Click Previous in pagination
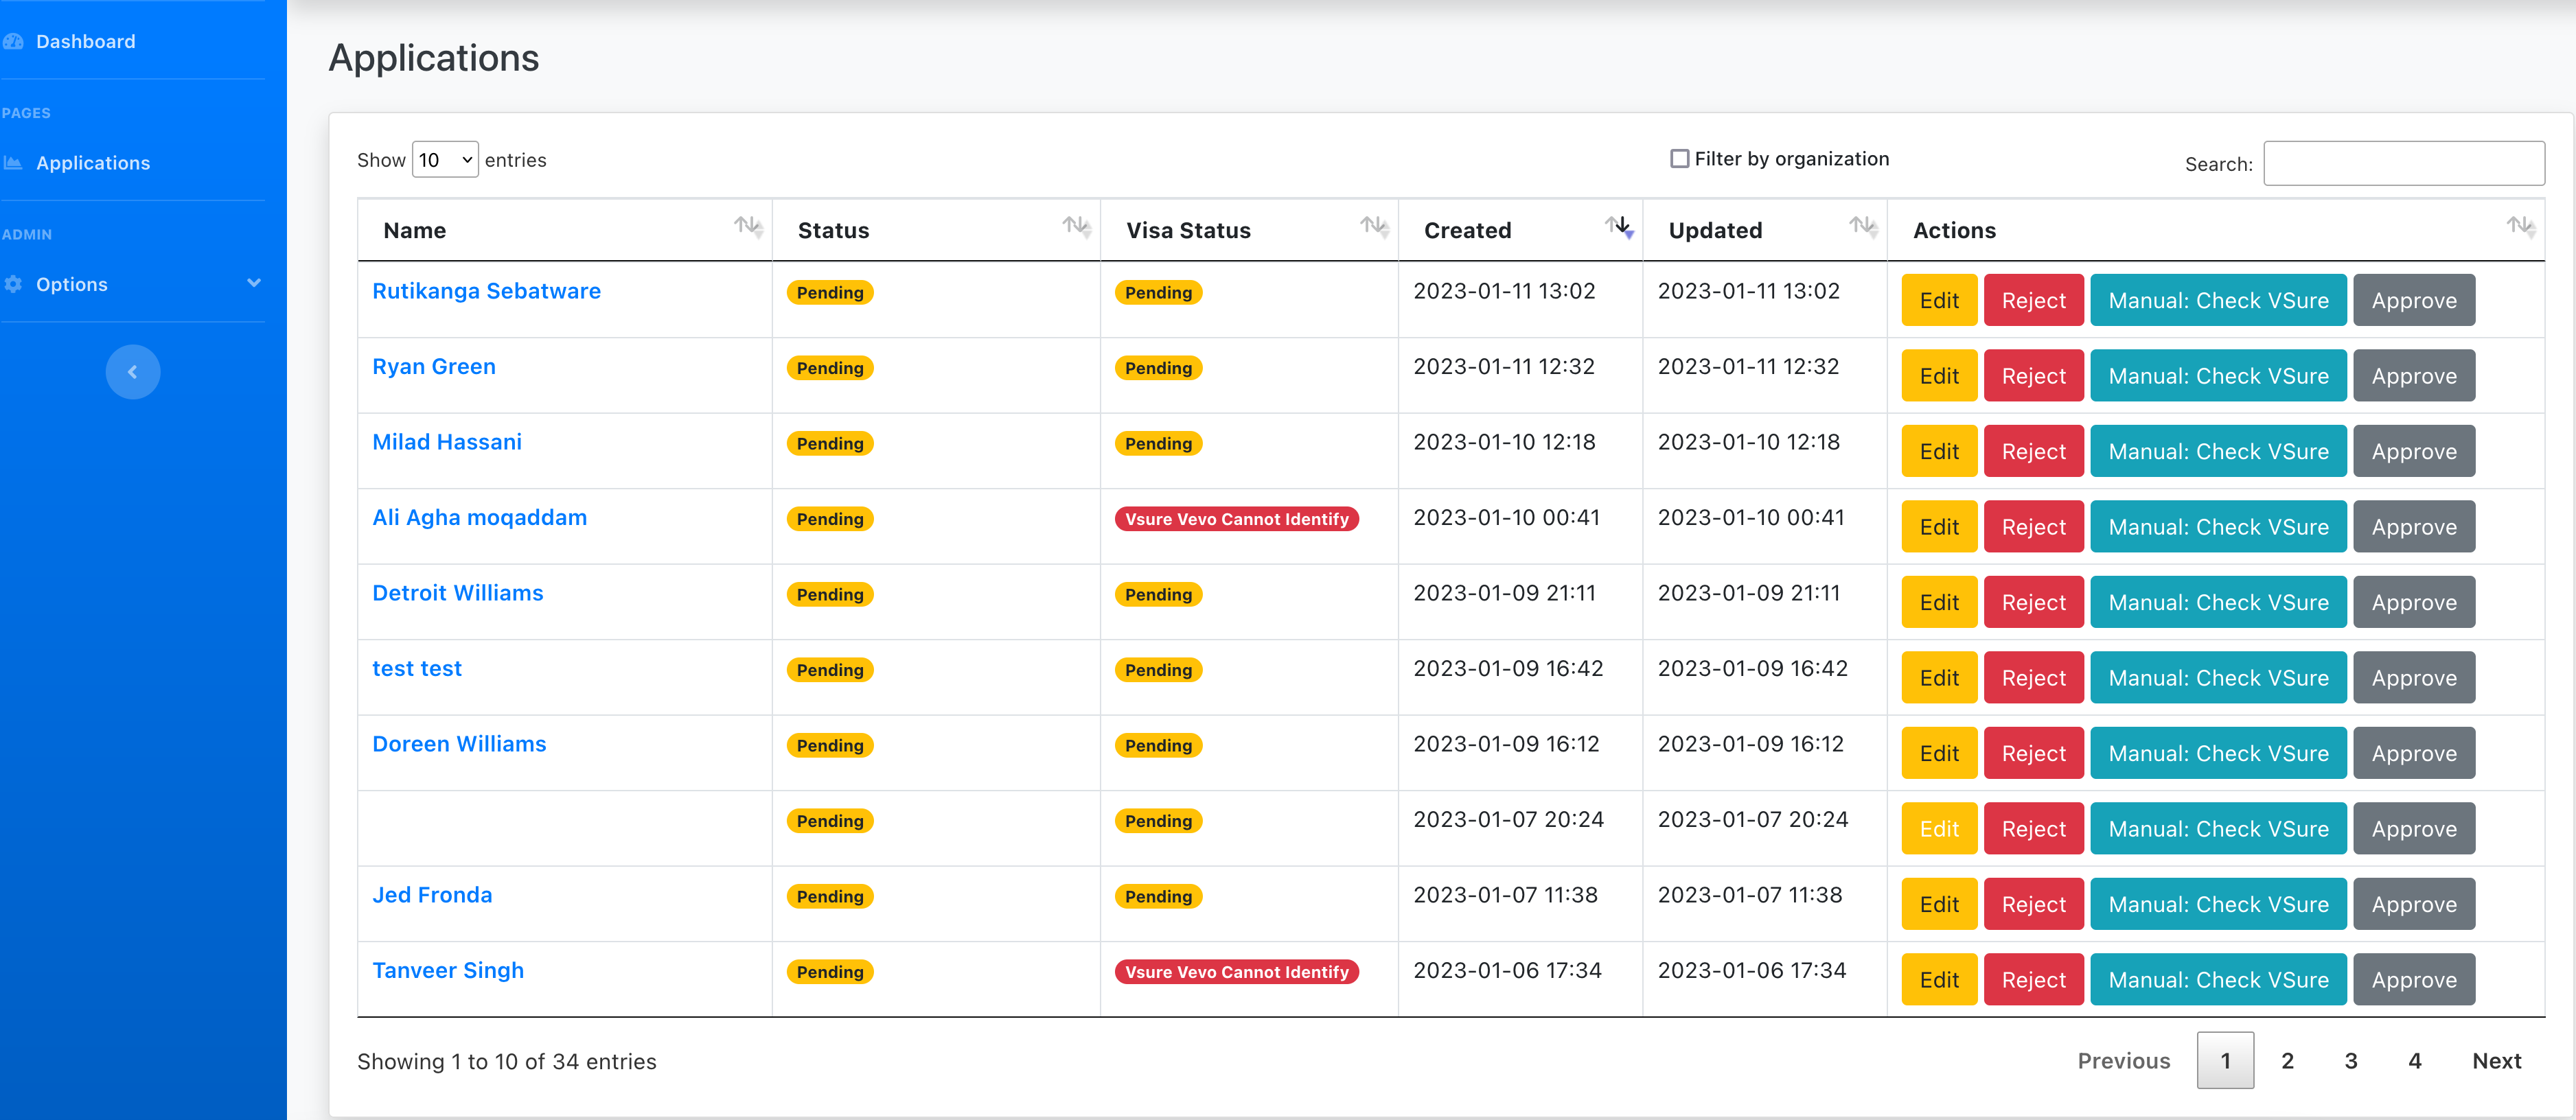The width and height of the screenshot is (2576, 1120). click(x=2124, y=1060)
